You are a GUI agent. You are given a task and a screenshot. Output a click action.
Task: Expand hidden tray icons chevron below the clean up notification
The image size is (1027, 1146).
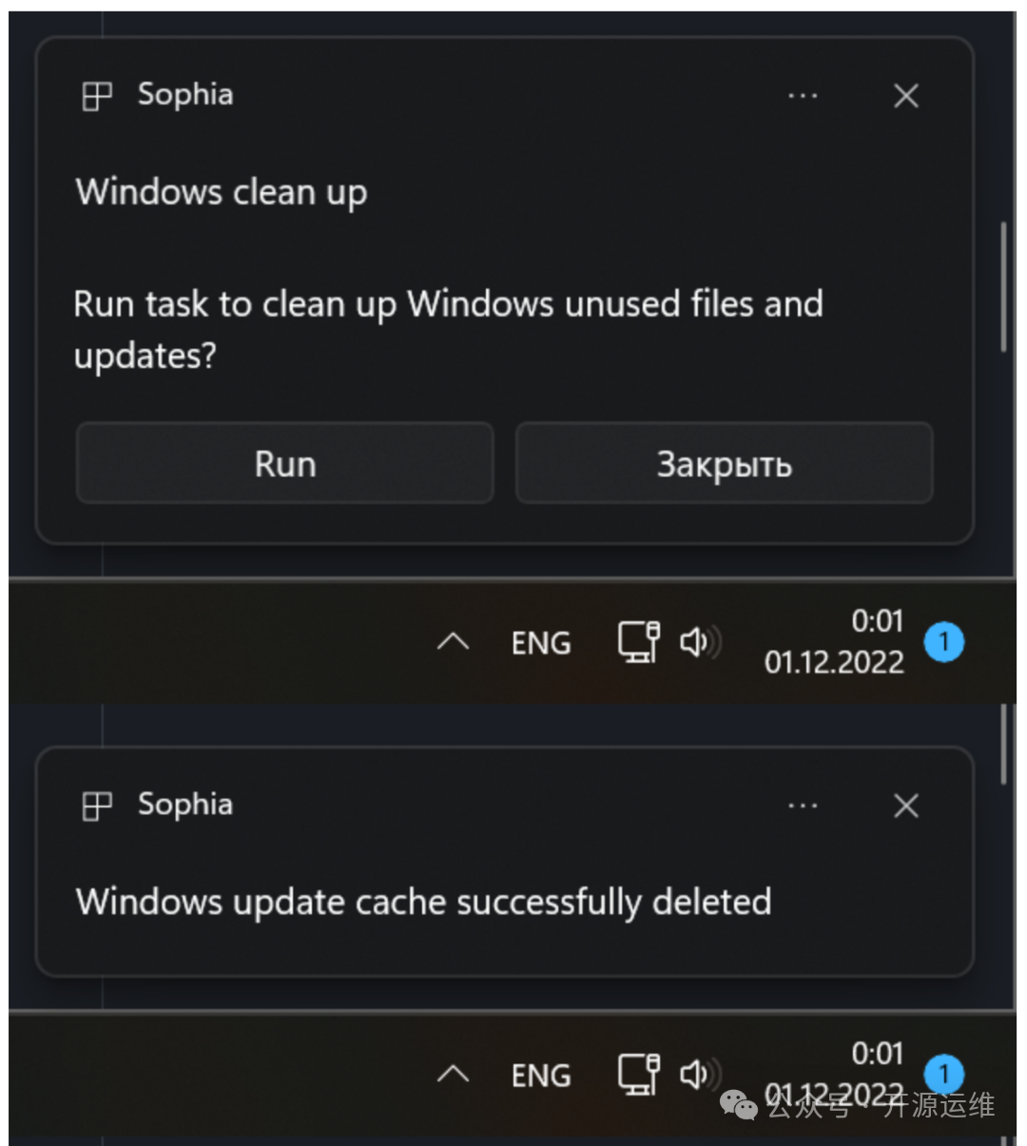453,643
